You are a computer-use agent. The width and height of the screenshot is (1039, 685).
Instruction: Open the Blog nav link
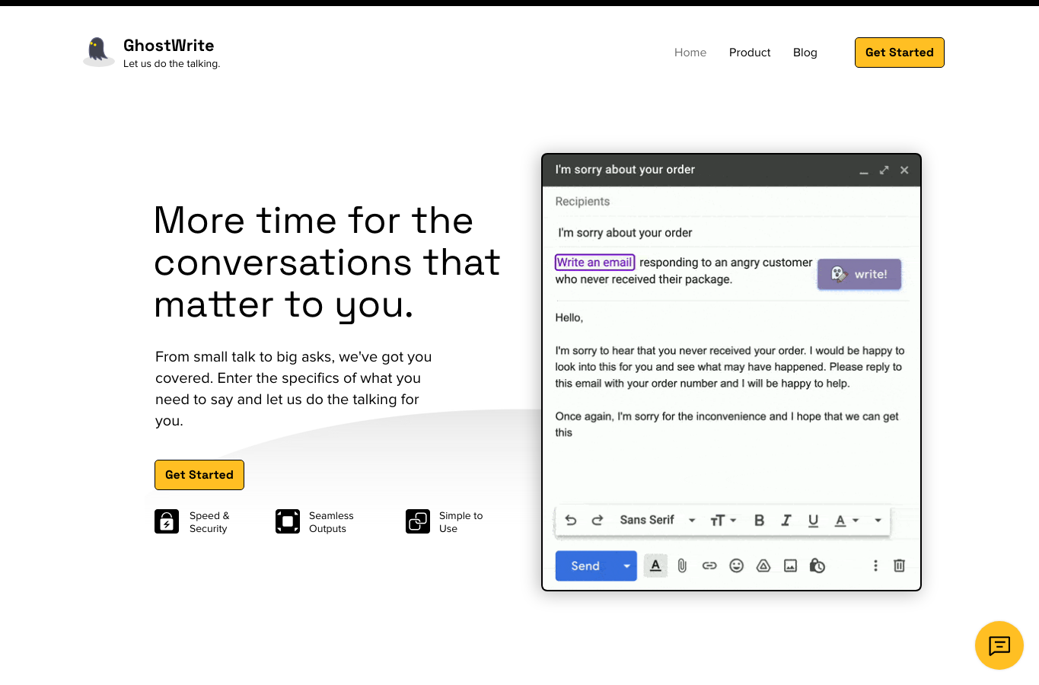coord(805,53)
